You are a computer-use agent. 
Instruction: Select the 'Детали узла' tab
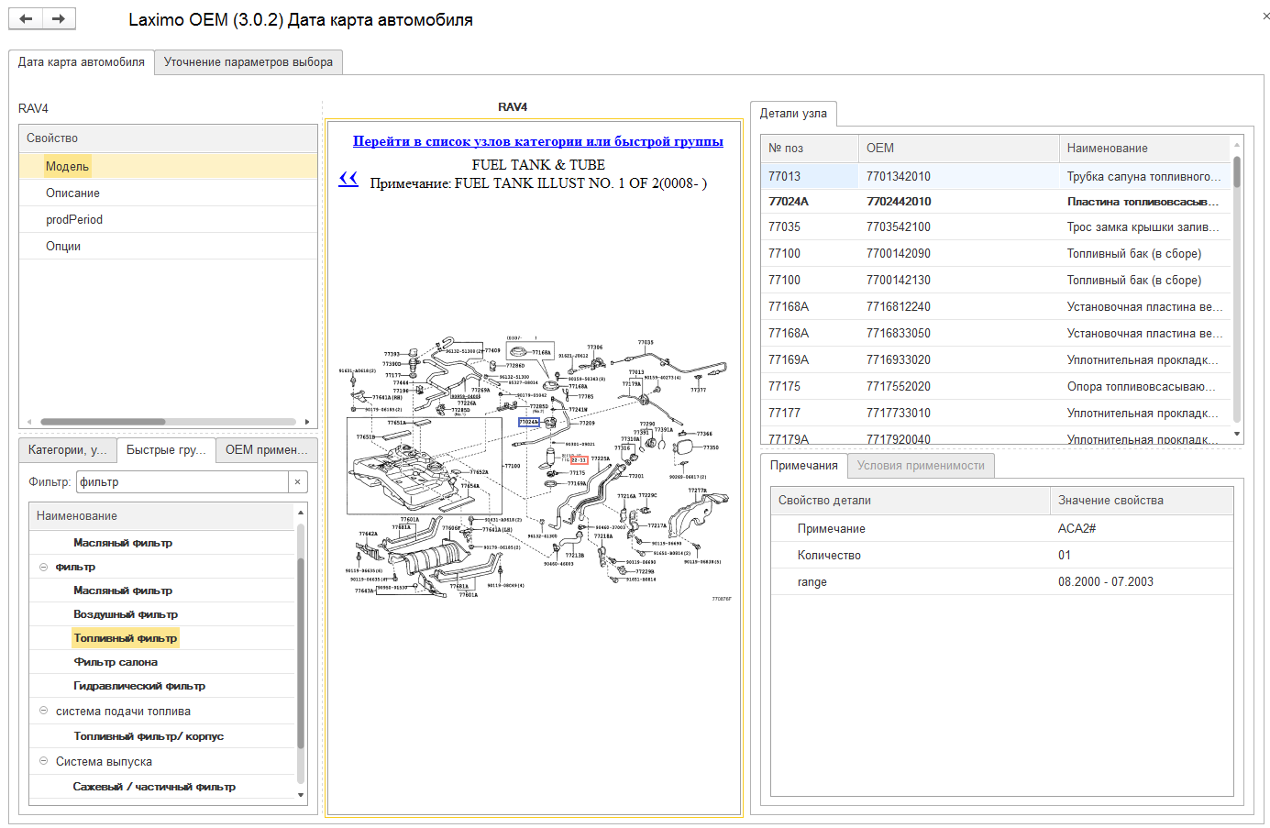793,114
